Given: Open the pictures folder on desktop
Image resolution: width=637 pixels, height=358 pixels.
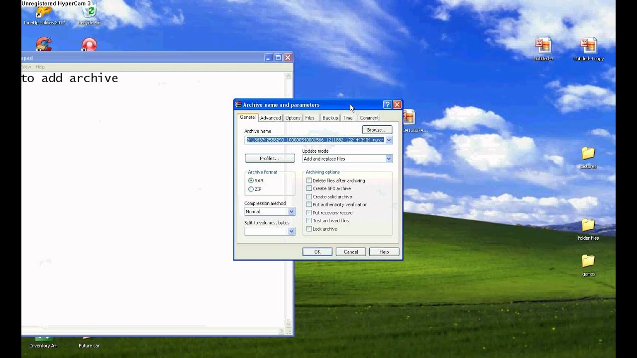Looking at the screenshot, I should (x=588, y=158).
